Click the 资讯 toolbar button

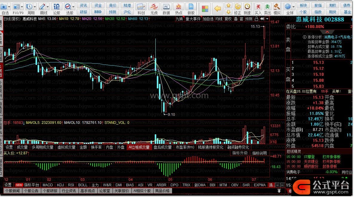[83, 5]
